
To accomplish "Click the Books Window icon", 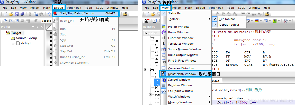I will coord(164,32).
